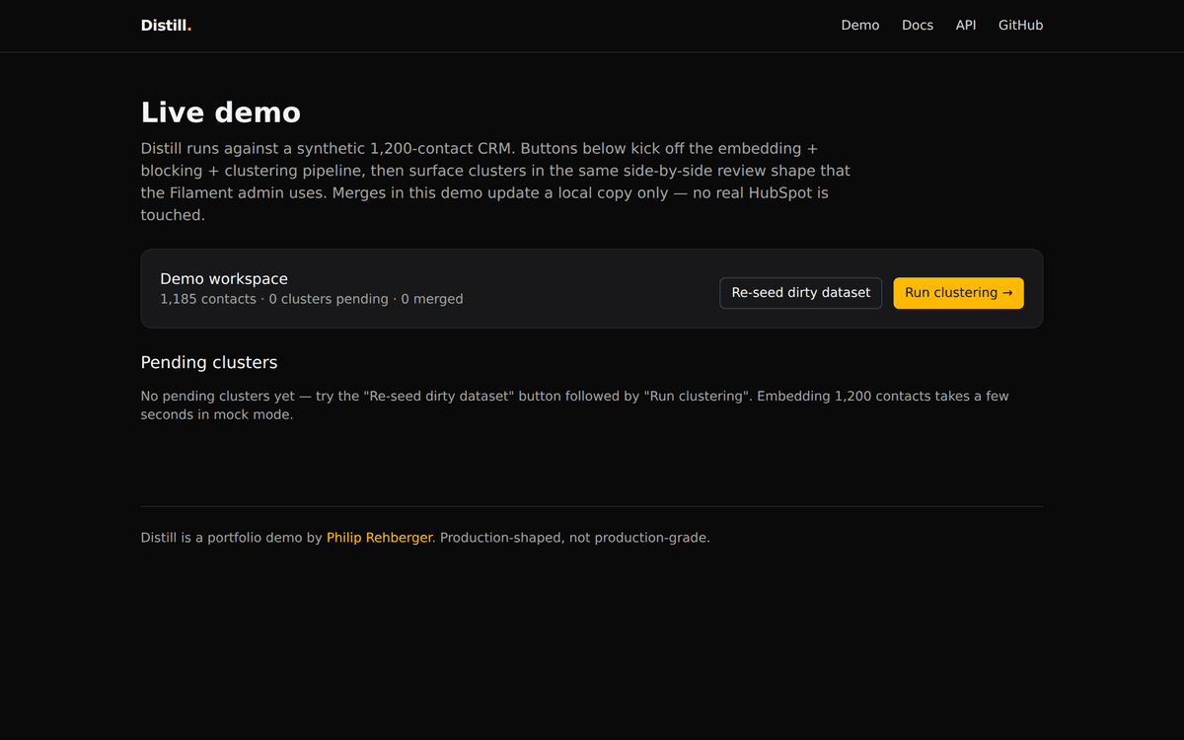Click the Re-seed dirty dataset button
1184x740 pixels.
801,293
